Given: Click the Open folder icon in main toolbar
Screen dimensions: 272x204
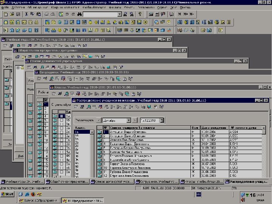Looking at the screenshot, I should (x=12, y=14).
